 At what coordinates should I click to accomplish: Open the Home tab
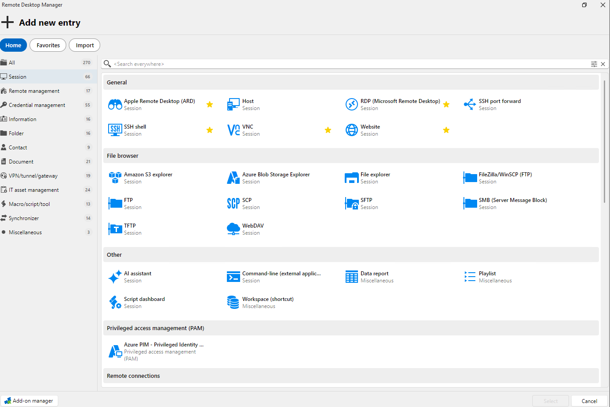pyautogui.click(x=13, y=45)
